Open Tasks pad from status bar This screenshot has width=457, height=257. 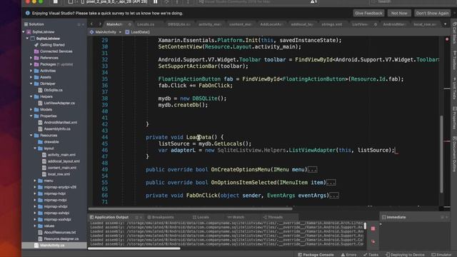tap(371, 255)
